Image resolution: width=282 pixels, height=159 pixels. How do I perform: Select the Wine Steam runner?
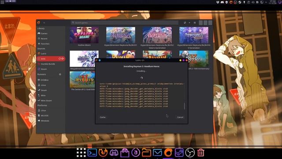click(x=51, y=101)
